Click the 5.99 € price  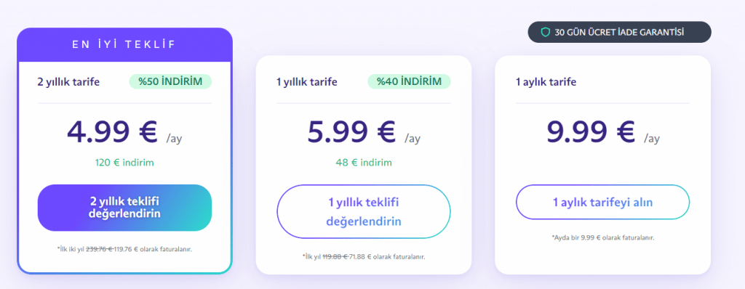click(351, 131)
